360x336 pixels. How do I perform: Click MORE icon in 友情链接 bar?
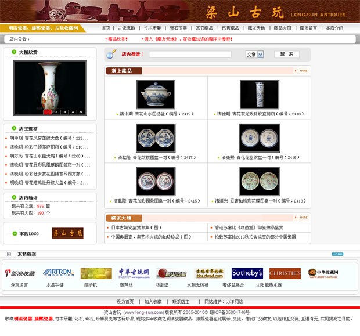tap(337, 254)
